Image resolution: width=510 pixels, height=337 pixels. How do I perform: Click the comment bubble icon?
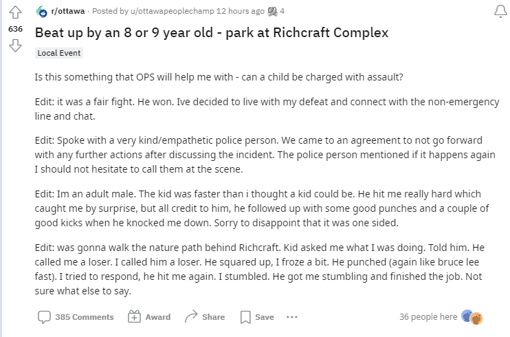point(44,317)
